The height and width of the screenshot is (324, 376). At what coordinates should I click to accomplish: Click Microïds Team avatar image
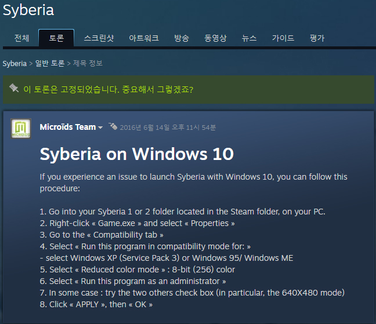[x=21, y=129]
